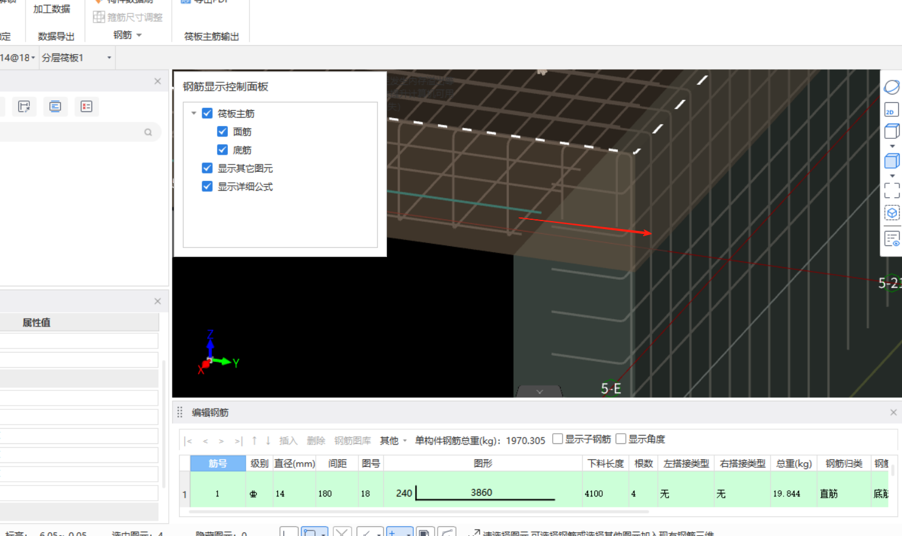Click the 钢筋归类 column header
The image size is (902, 536).
tap(844, 464)
